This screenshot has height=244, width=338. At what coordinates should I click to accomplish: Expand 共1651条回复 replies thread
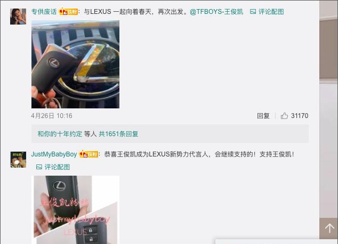click(x=118, y=134)
